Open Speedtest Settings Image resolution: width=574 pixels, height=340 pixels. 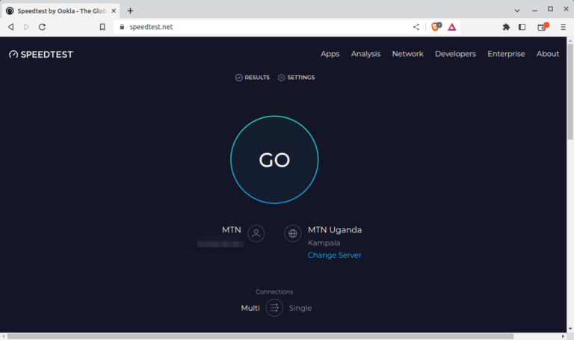[296, 78]
